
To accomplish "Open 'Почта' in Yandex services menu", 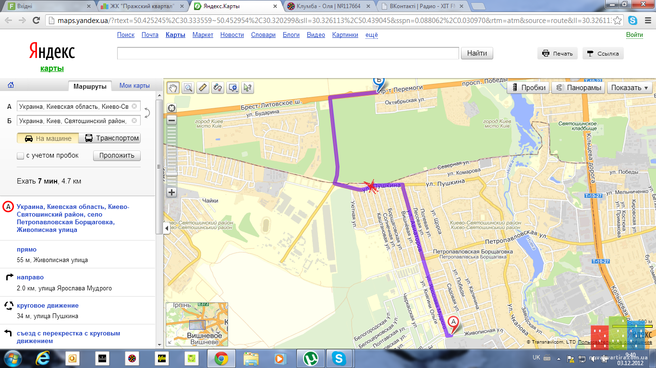I will click(150, 35).
